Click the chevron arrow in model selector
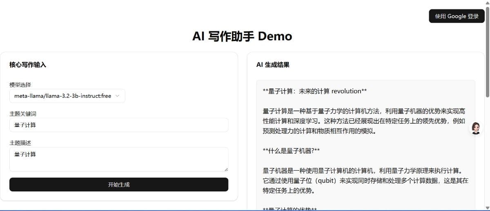The image size is (490, 211). (118, 96)
